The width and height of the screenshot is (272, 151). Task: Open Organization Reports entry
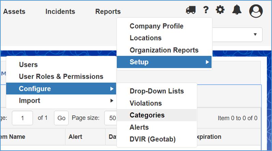164,50
